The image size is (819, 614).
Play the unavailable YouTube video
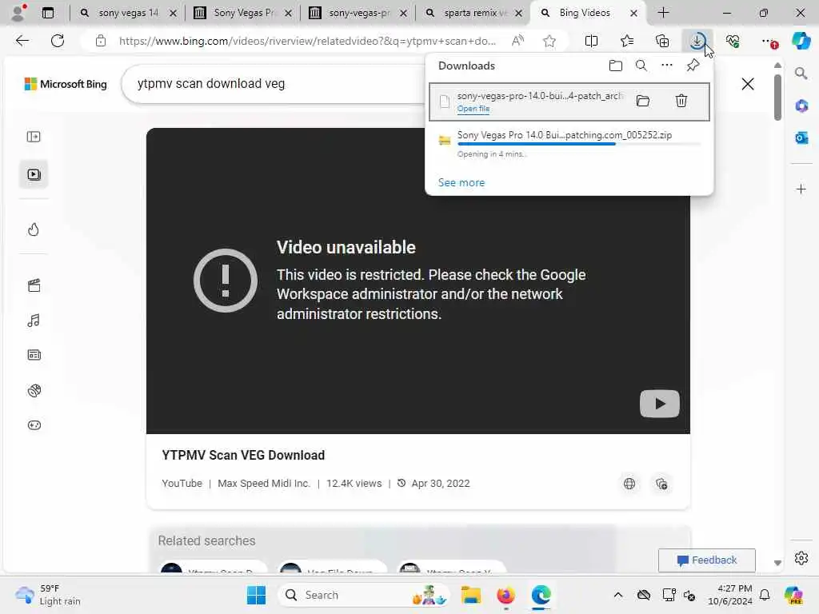(659, 404)
